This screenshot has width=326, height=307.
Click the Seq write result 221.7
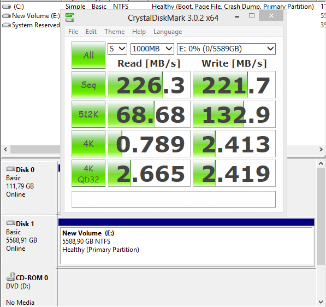(x=234, y=85)
